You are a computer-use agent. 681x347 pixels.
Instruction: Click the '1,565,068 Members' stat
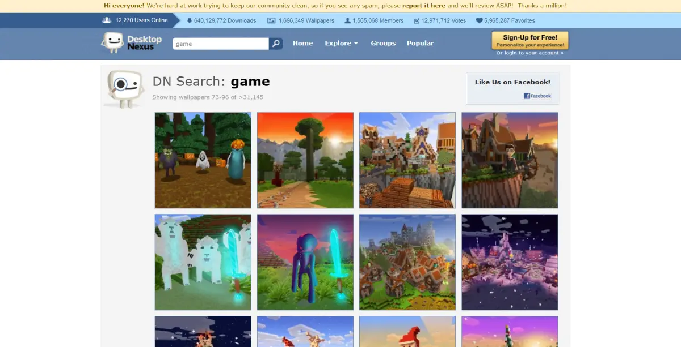378,20
